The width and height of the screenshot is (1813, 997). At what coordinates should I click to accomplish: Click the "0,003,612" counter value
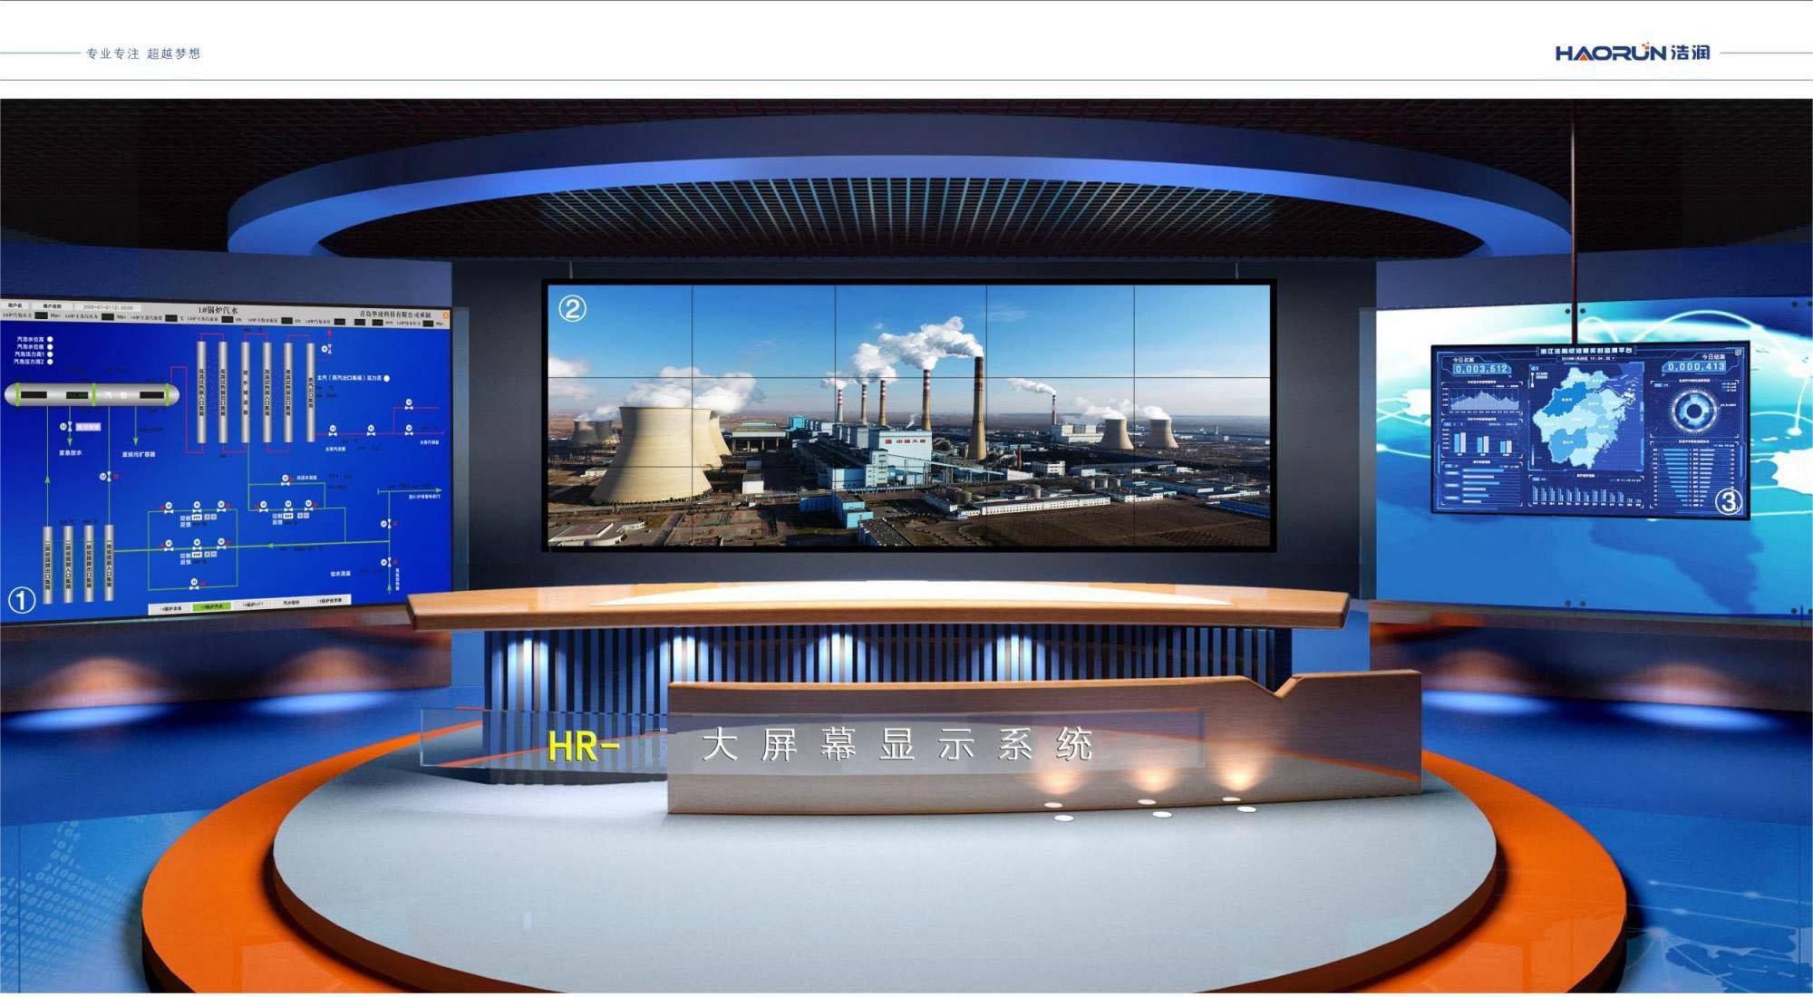pyautogui.click(x=1481, y=369)
